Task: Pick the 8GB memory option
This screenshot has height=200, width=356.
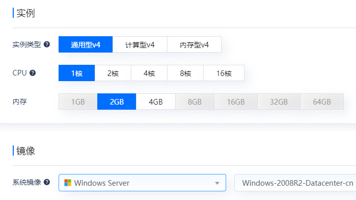Action: click(195, 102)
